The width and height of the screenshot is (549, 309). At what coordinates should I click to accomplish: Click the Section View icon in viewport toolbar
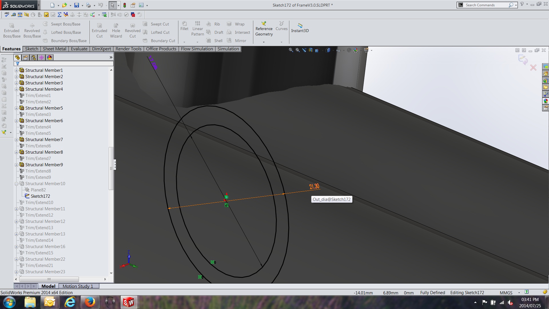[311, 50]
